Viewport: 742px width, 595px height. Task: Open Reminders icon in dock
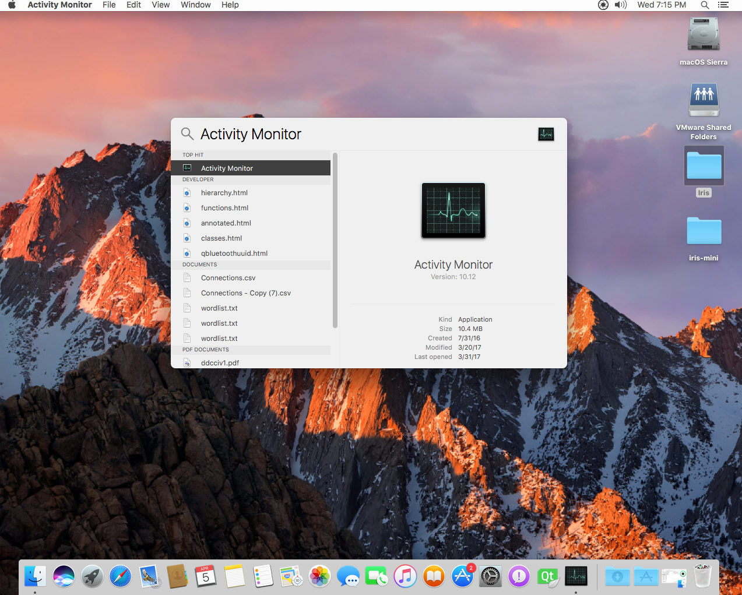263,576
